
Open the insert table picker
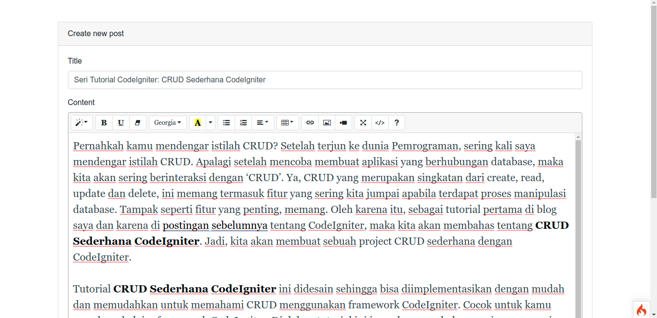pos(287,122)
